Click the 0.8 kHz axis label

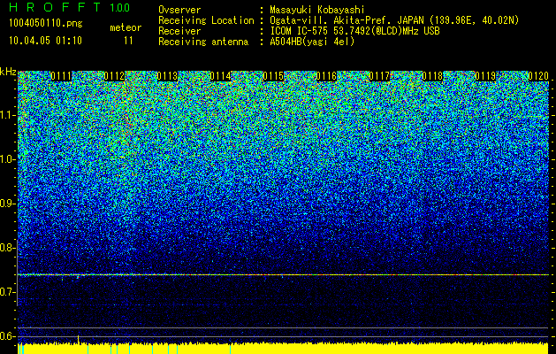tap(7, 248)
